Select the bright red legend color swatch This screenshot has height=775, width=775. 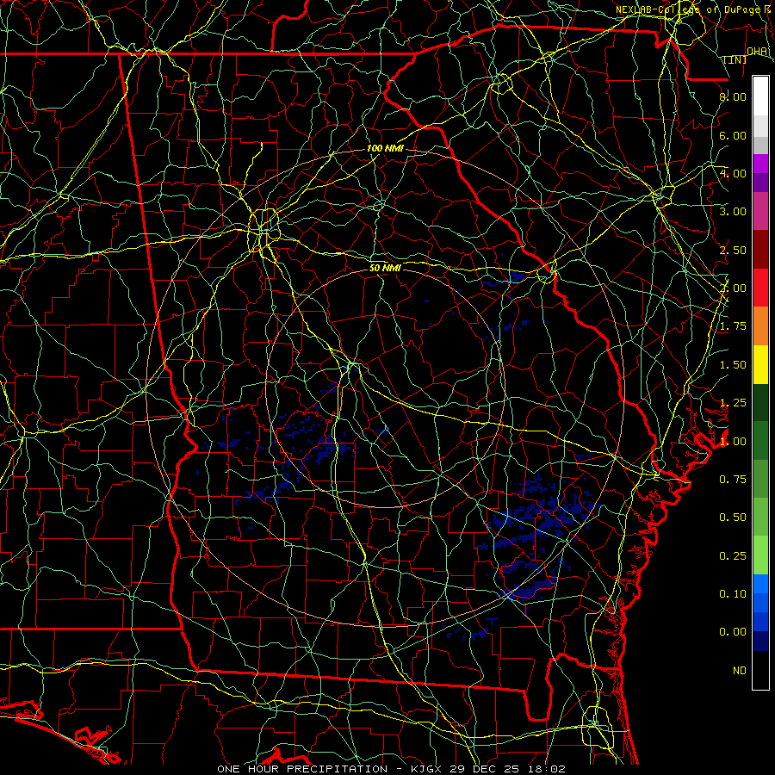[760, 288]
